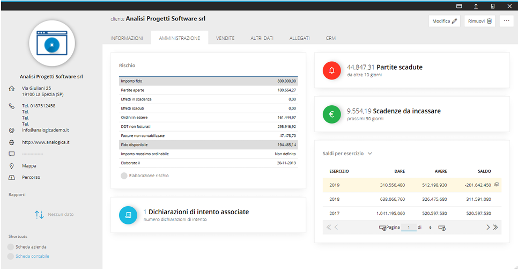Click the Tel. 0187512458 phone number

click(x=39, y=106)
